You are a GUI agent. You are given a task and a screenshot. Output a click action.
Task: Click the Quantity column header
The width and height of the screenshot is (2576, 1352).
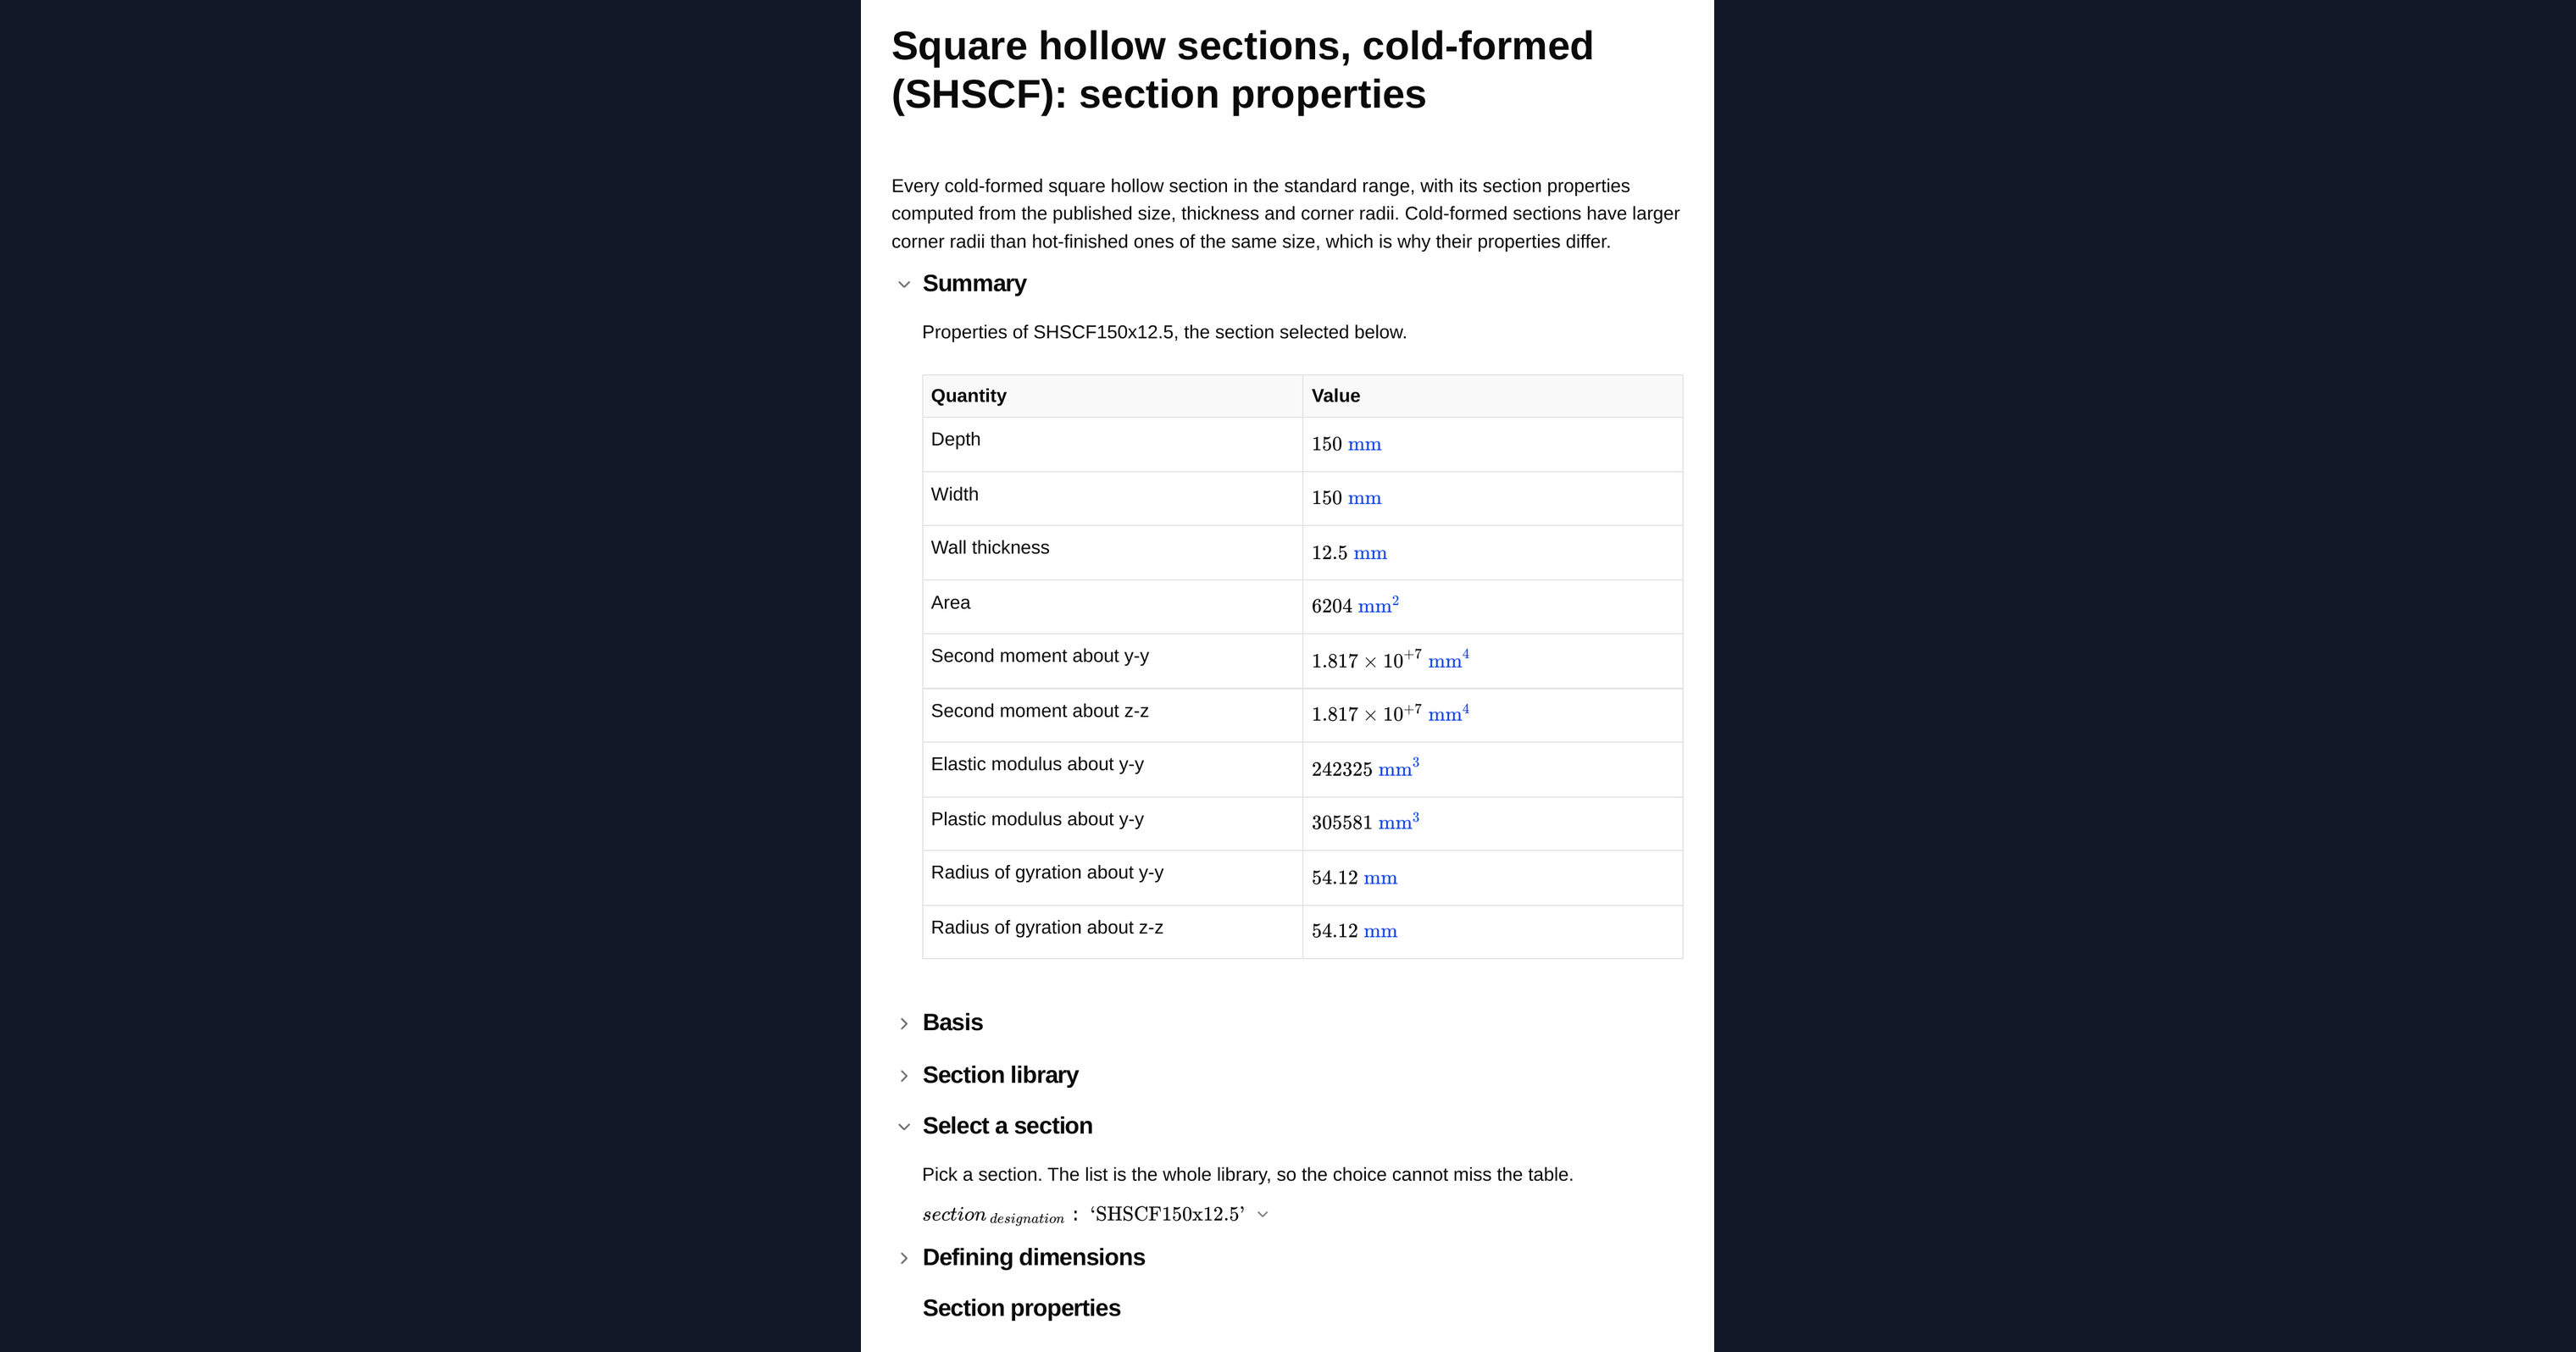tap(968, 396)
